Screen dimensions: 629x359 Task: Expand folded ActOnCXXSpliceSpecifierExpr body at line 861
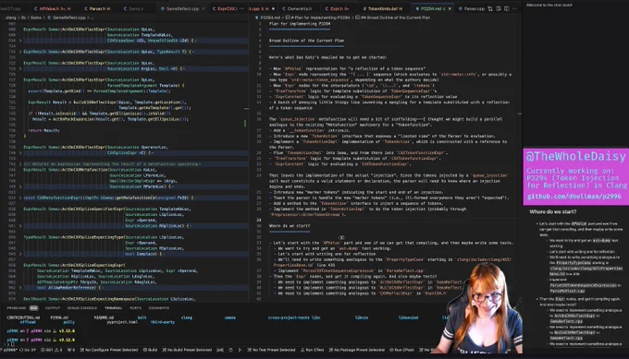tap(20, 226)
